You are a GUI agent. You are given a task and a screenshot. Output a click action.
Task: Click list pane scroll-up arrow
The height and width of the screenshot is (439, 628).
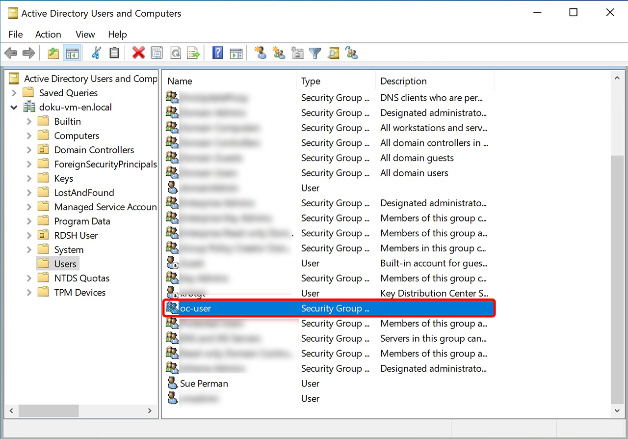click(x=617, y=78)
